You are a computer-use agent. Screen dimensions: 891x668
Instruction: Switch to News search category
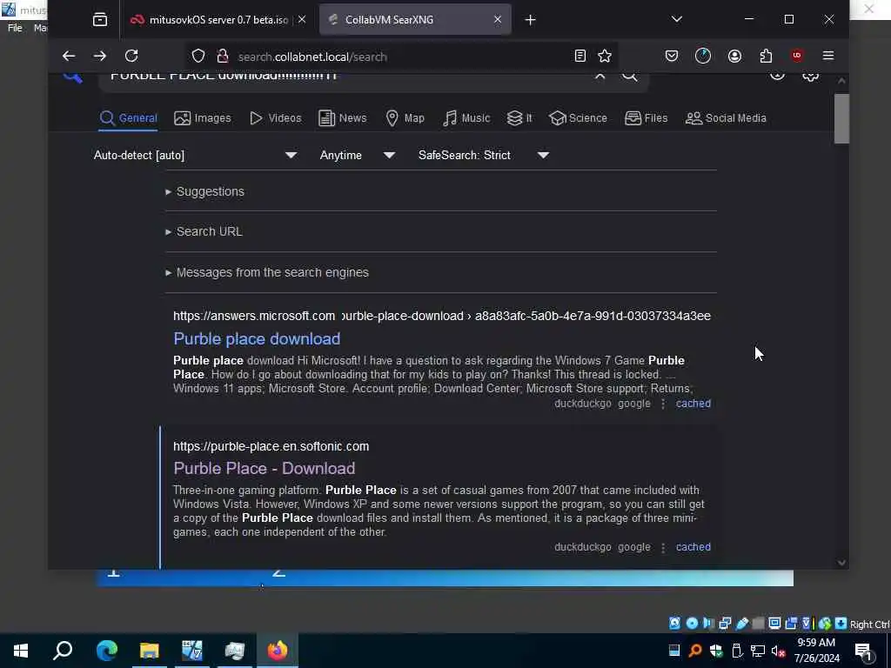(x=343, y=118)
